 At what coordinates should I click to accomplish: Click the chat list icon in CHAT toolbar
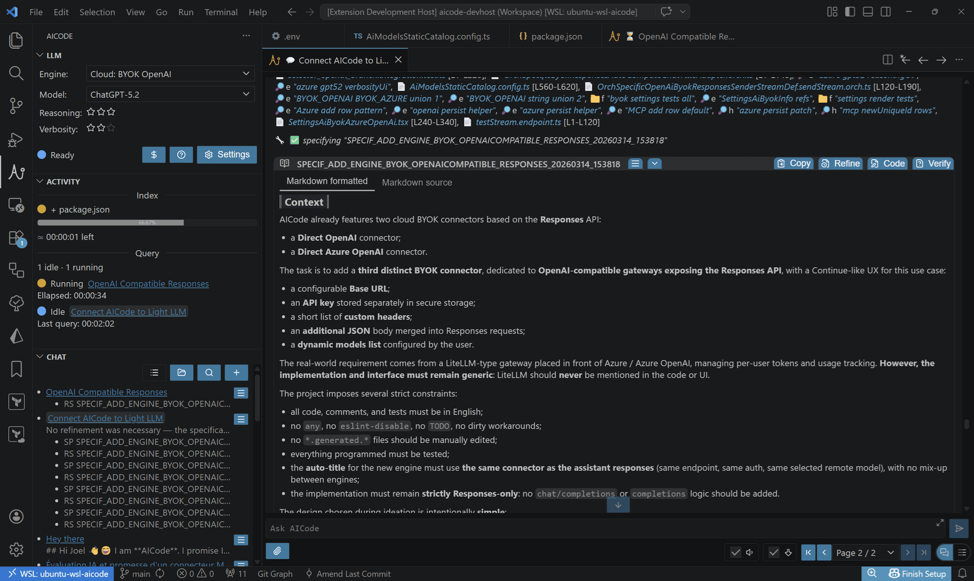tap(154, 372)
